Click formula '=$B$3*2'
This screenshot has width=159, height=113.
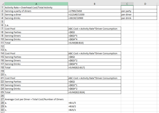pos(94,60)
